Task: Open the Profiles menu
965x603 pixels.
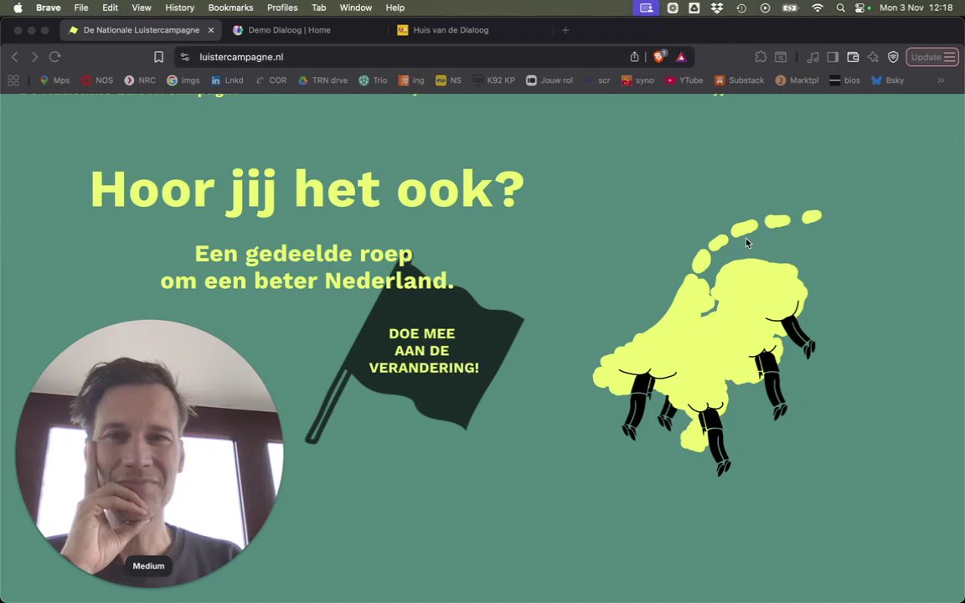Action: [282, 8]
